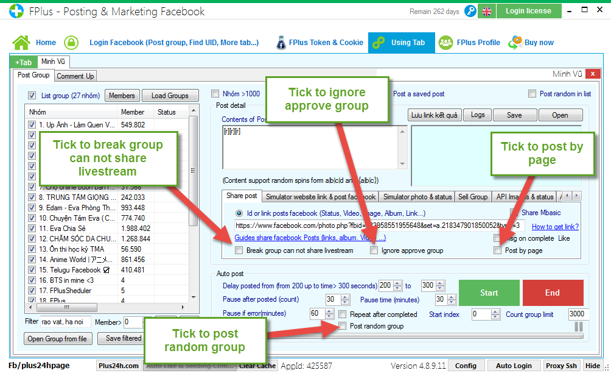
Task: Open FPlus Token & Cookie section
Action: (x=326, y=43)
